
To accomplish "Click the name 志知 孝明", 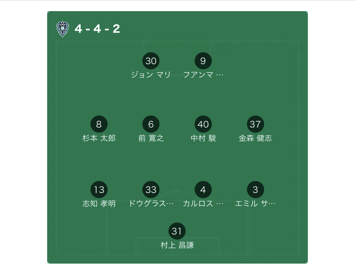I will (x=99, y=204).
